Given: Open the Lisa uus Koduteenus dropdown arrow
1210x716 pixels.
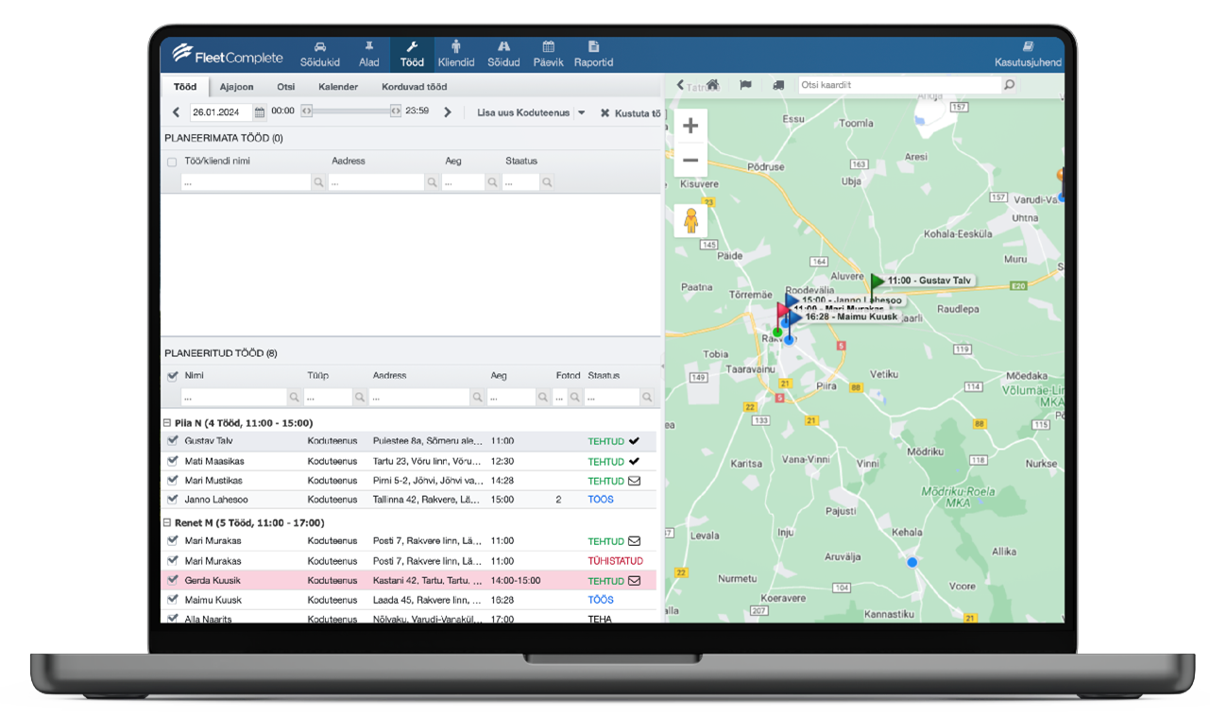Looking at the screenshot, I should [582, 112].
